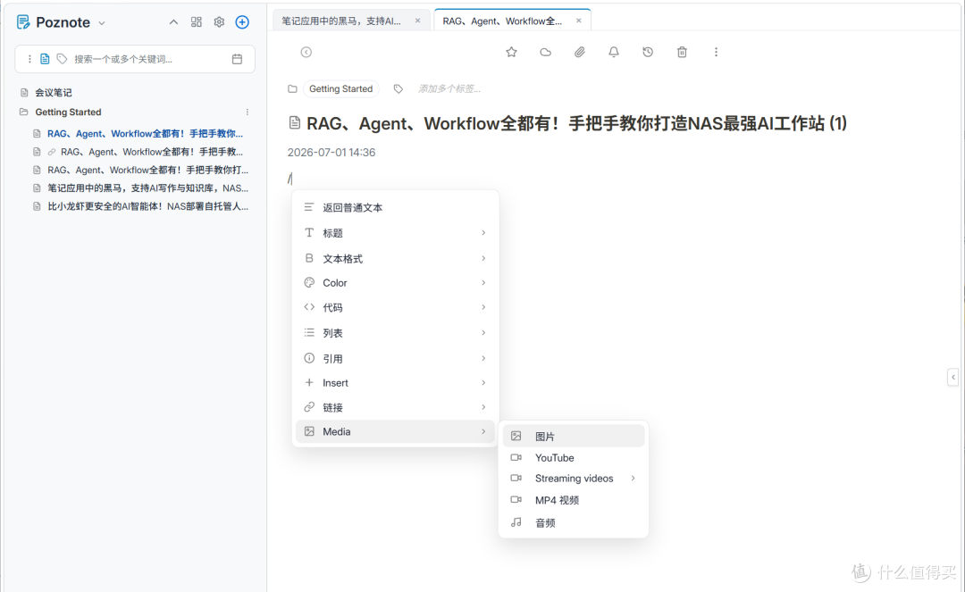965x592 pixels.
Task: Expand the 列表 submenu
Action: point(395,332)
